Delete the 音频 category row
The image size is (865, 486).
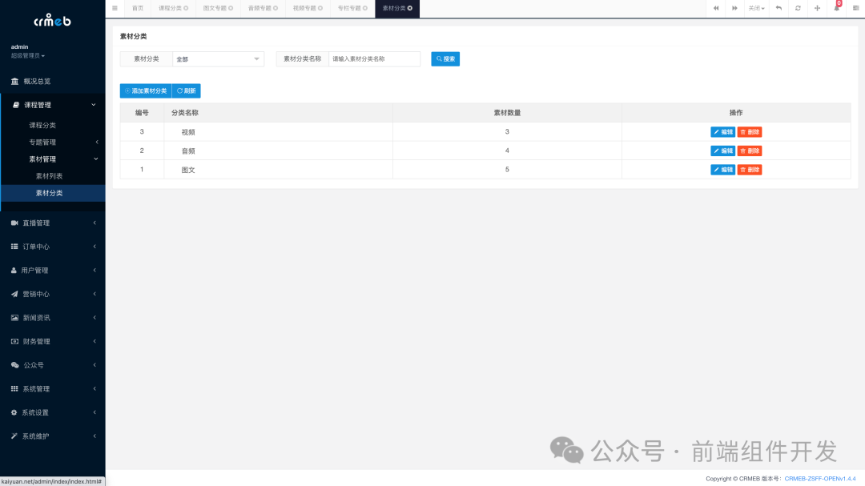[750, 151]
